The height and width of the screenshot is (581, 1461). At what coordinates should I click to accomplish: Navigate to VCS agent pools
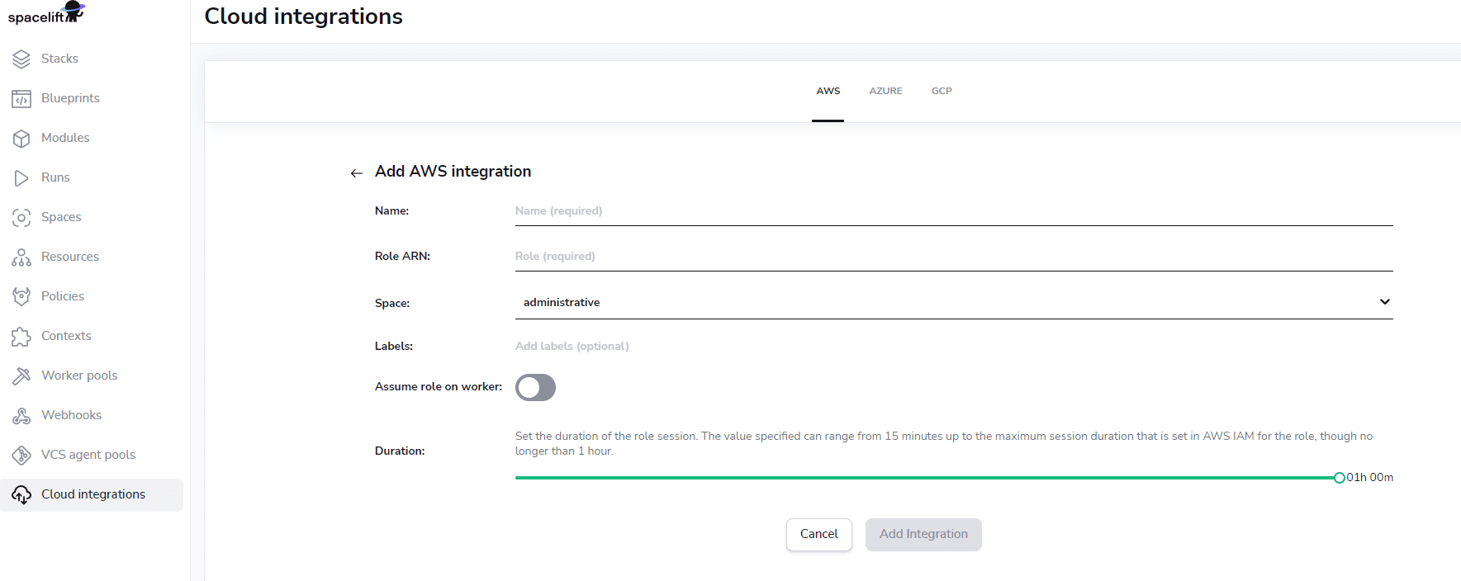pos(88,455)
